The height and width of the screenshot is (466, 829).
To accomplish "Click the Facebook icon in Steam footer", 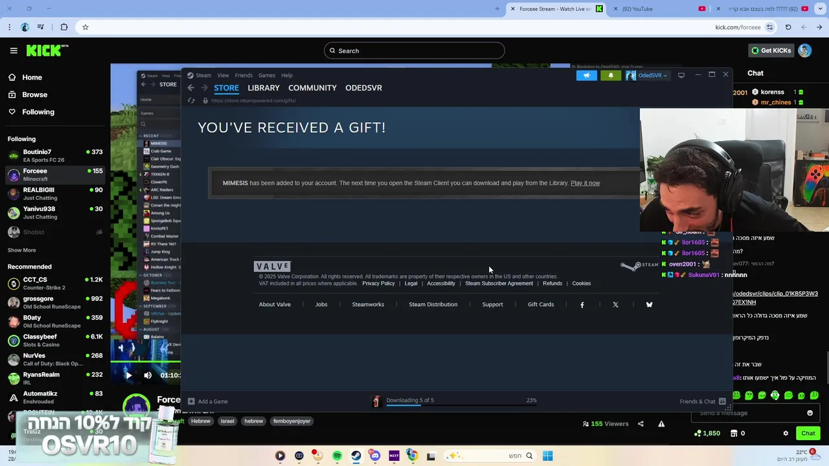I will [582, 305].
